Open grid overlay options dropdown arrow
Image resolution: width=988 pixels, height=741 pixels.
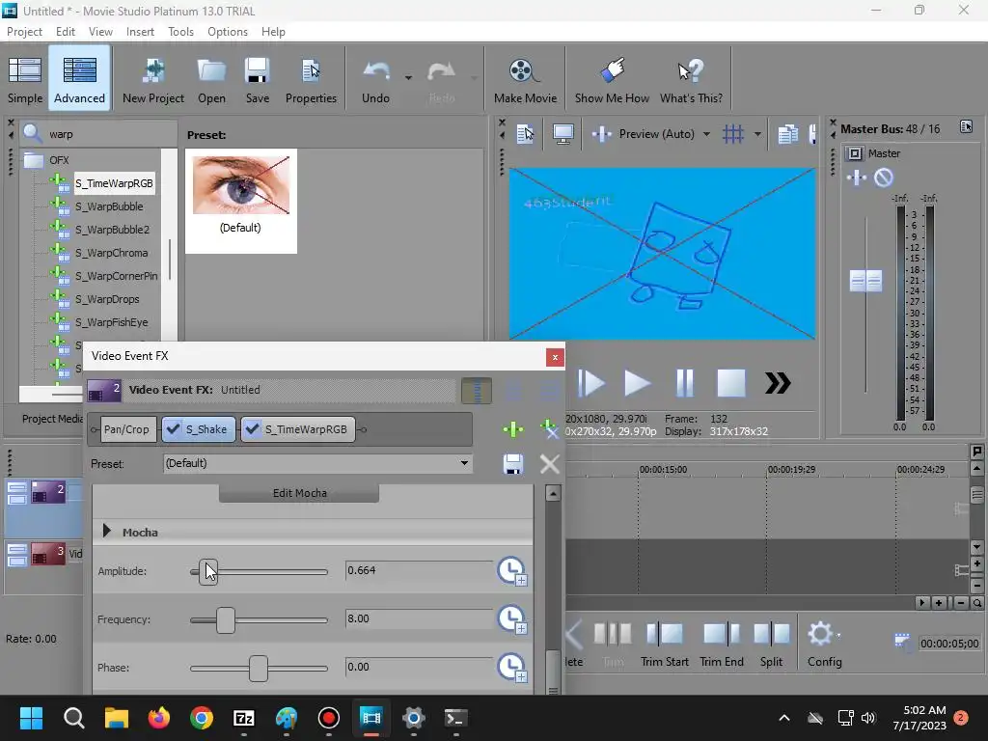(757, 134)
